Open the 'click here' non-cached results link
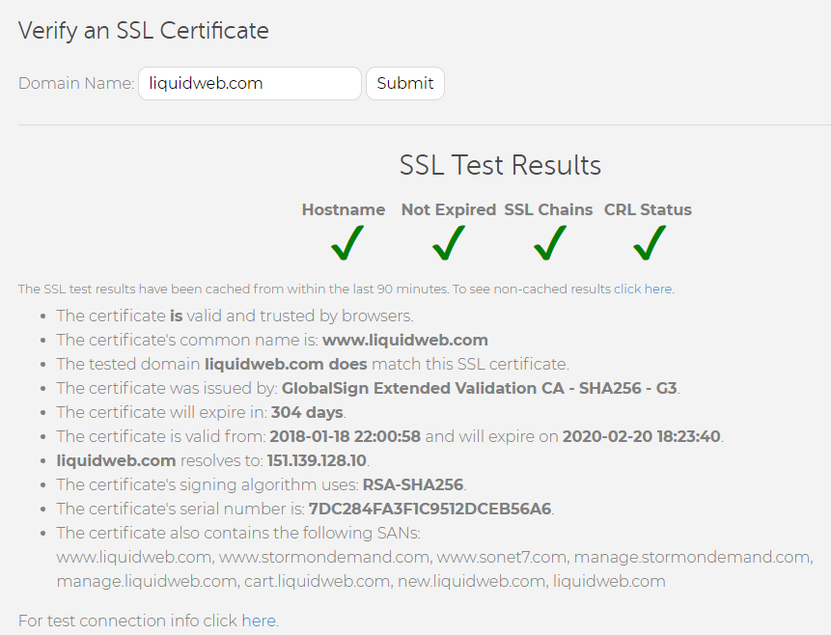The width and height of the screenshot is (831, 635). click(643, 289)
